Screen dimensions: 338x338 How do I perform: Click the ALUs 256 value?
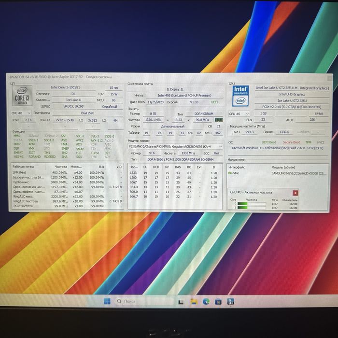tap(312, 120)
